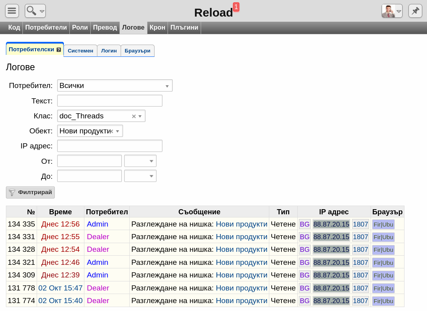Screen dimensions: 427x311
Task: Open the user avatar menu
Action: (x=392, y=11)
